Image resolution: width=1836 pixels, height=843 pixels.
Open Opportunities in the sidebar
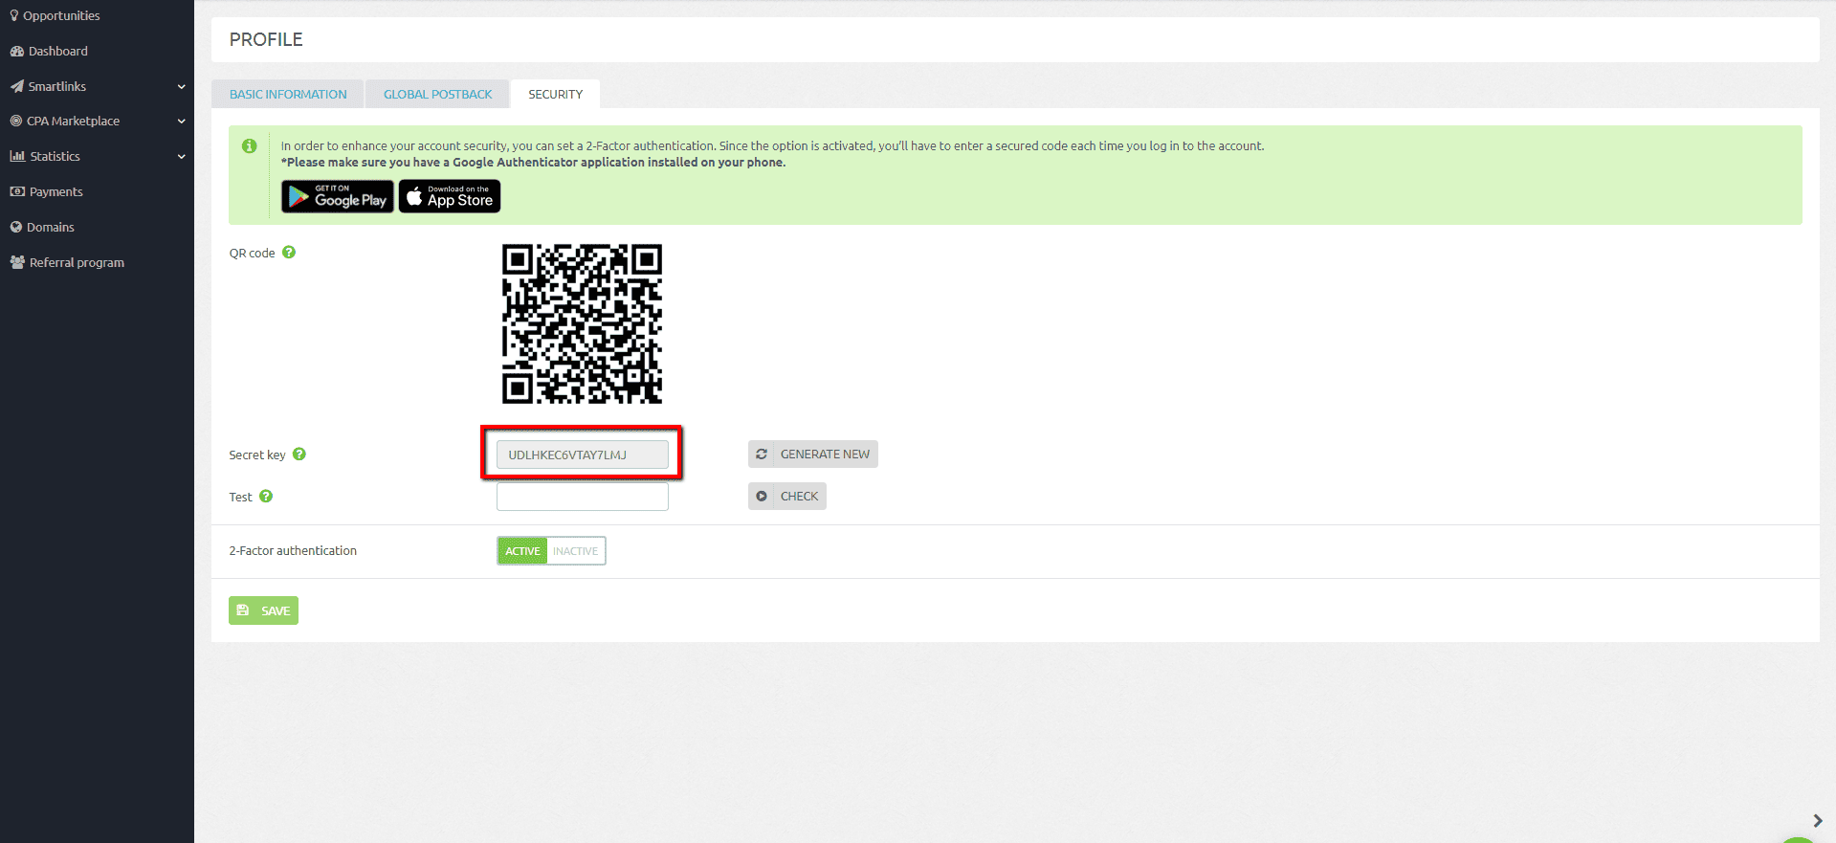[x=61, y=16]
